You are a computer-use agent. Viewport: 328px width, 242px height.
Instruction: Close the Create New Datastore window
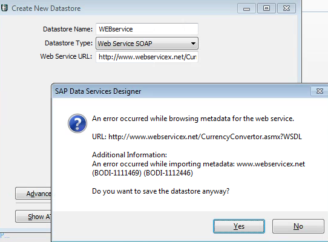coord(286,8)
